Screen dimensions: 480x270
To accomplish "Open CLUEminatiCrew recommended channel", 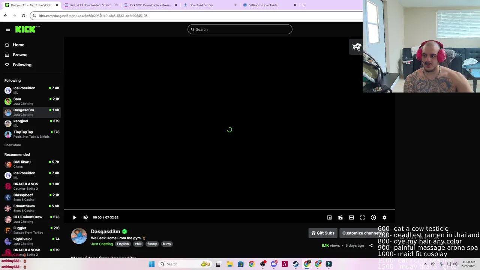I will coord(32,219).
